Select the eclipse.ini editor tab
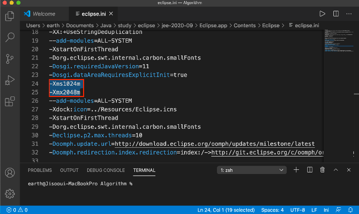 pos(94,14)
